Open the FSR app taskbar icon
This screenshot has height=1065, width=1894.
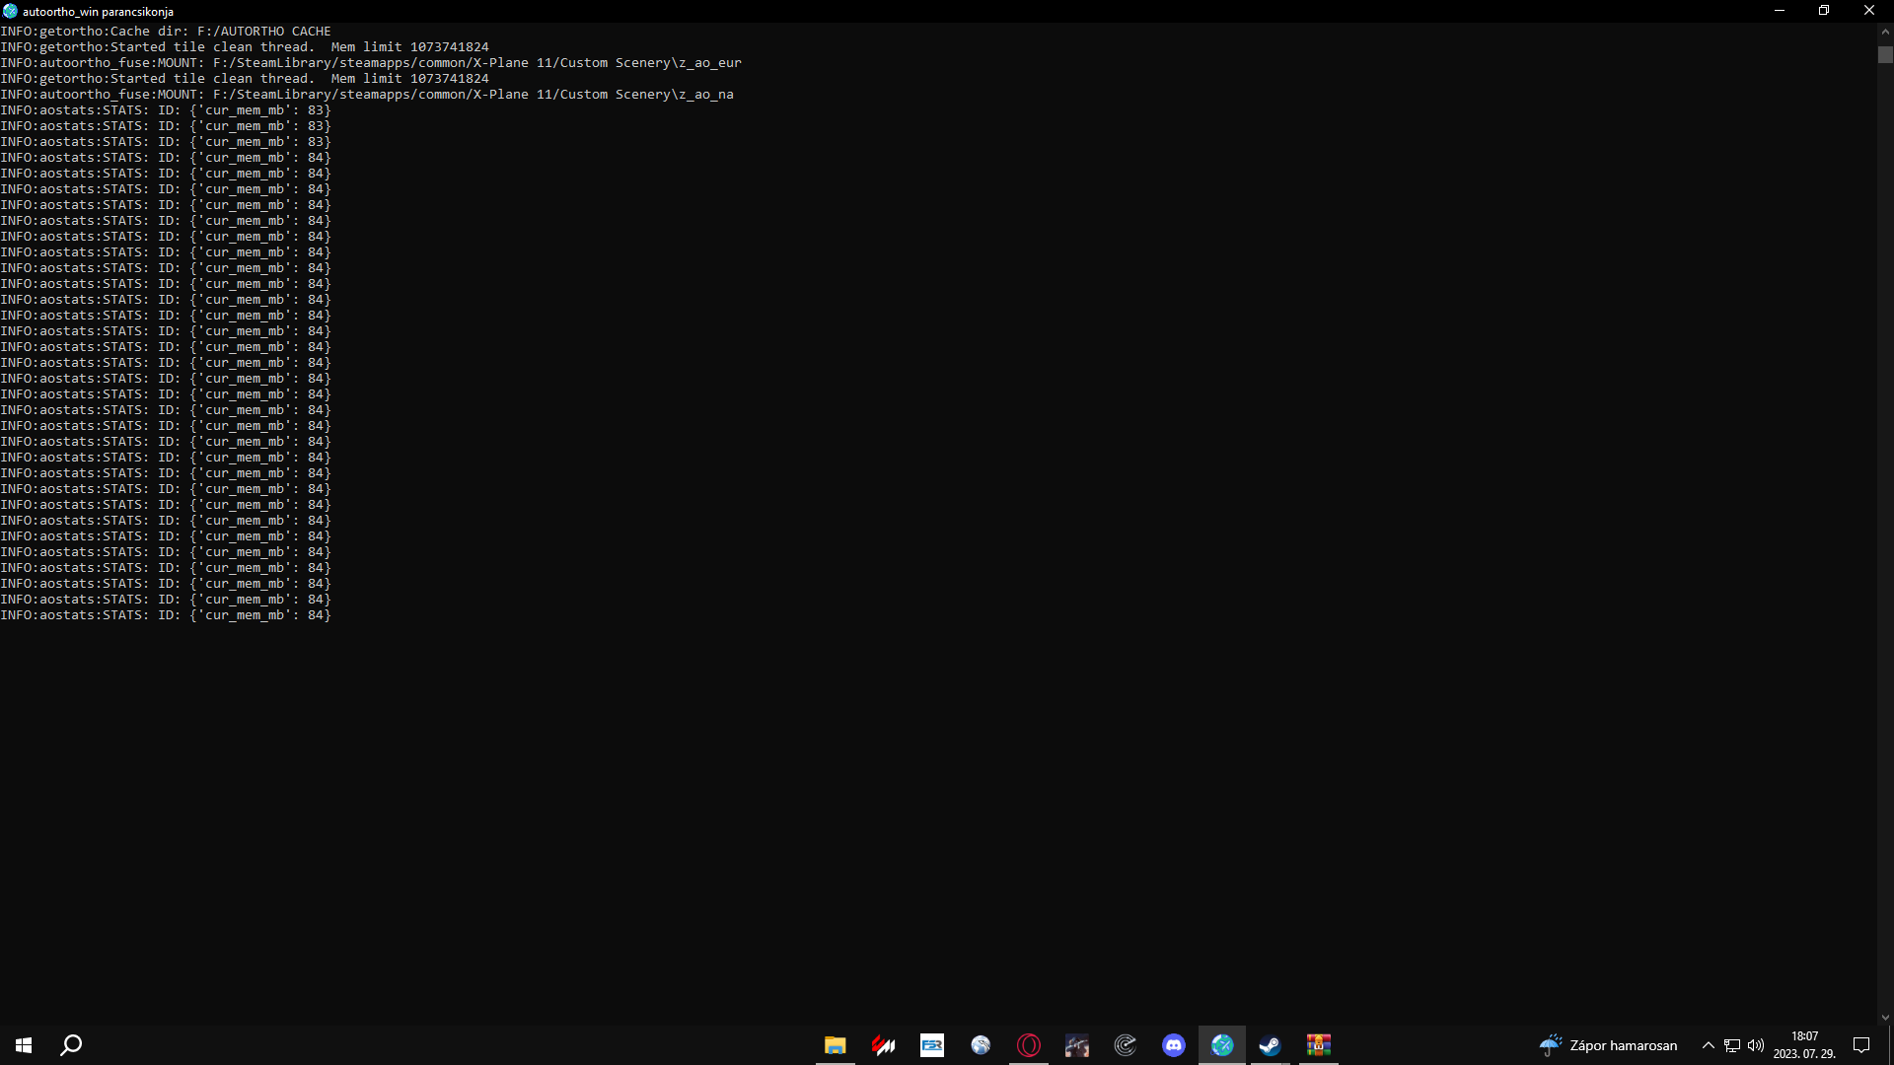[931, 1045]
